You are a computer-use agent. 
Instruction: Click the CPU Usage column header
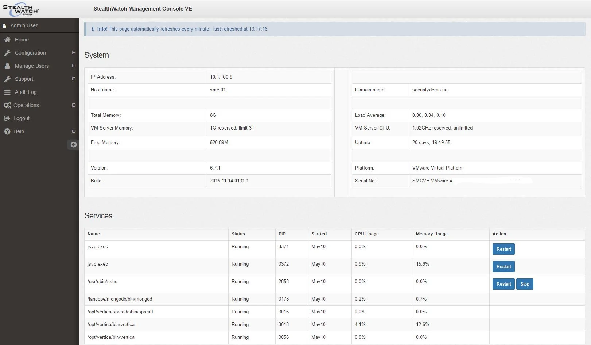(367, 234)
